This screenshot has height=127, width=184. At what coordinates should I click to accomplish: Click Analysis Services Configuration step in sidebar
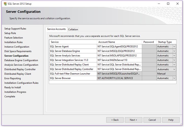[21, 65]
